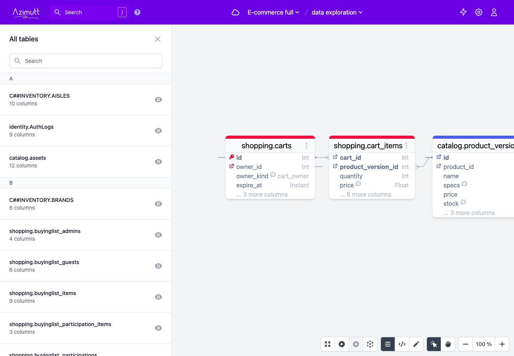Select the hand drag cursor mode

pyautogui.click(x=448, y=344)
